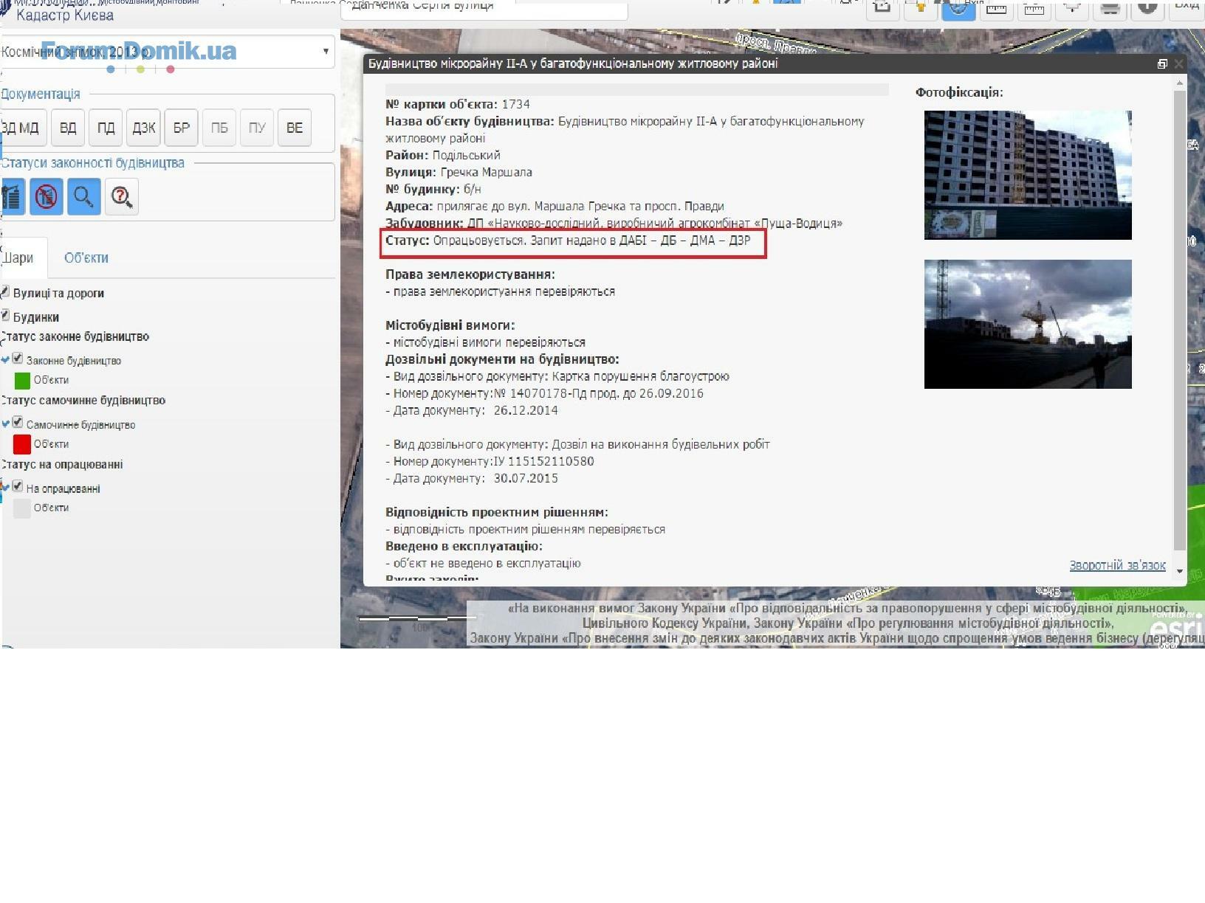
Task: Toggle the На опрацюванні checkbox
Action: pos(18,486)
